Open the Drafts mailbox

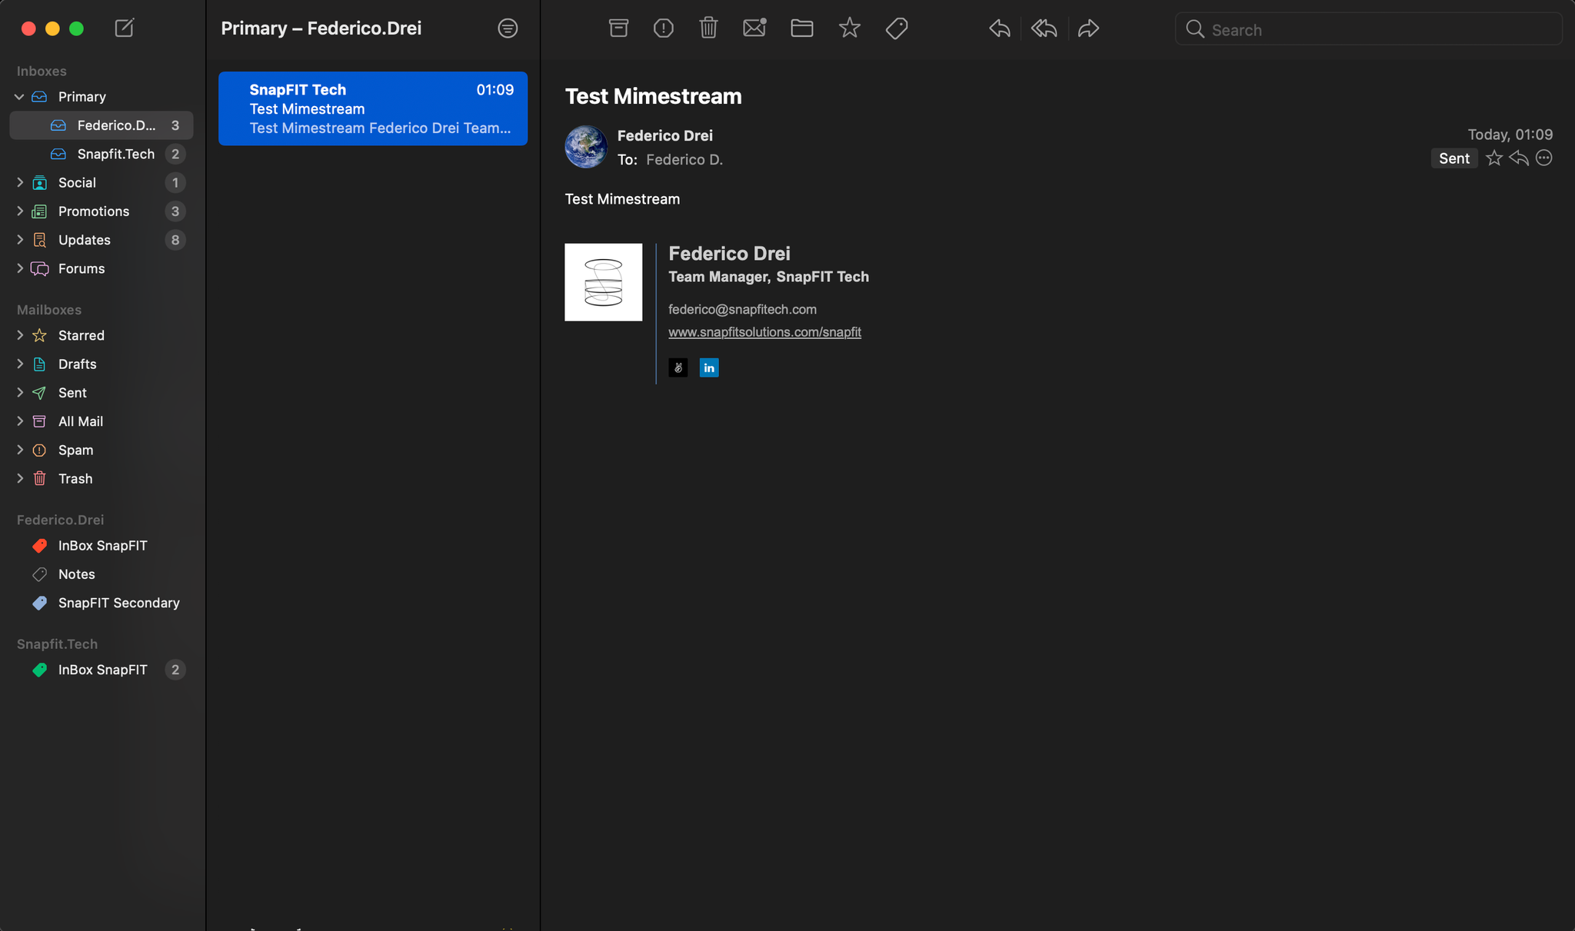(x=102, y=364)
